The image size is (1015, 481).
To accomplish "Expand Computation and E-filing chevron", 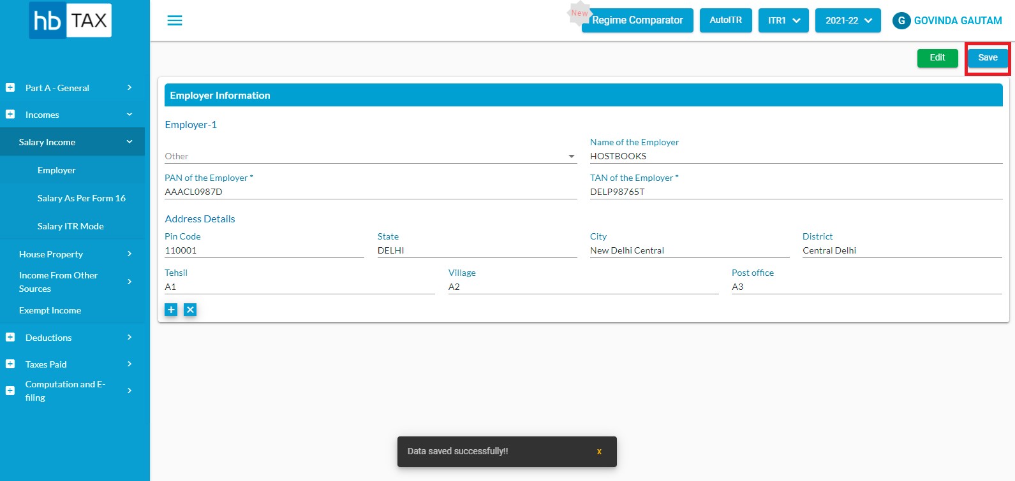I will coord(130,391).
